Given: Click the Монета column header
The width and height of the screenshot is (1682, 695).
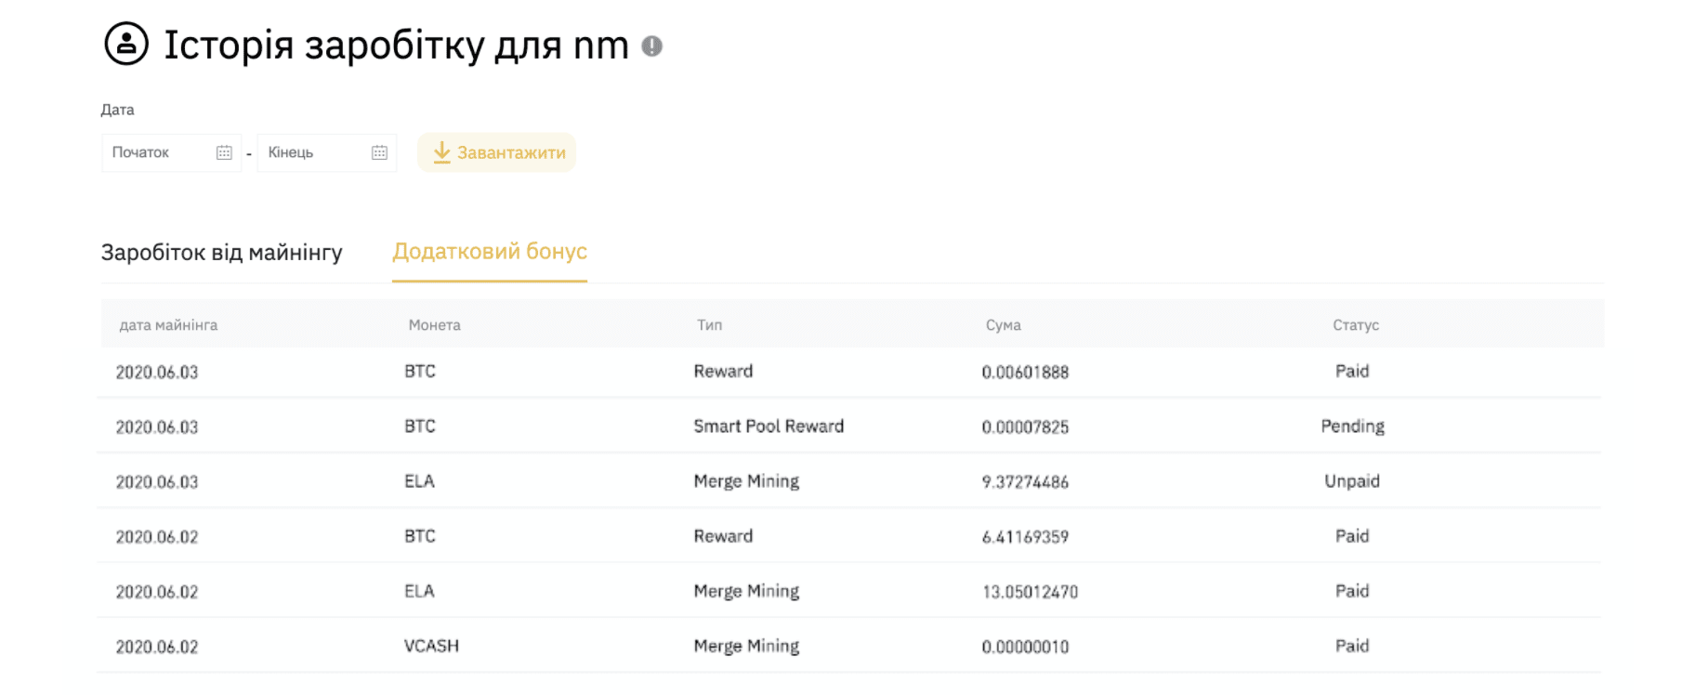Looking at the screenshot, I should coord(434,325).
